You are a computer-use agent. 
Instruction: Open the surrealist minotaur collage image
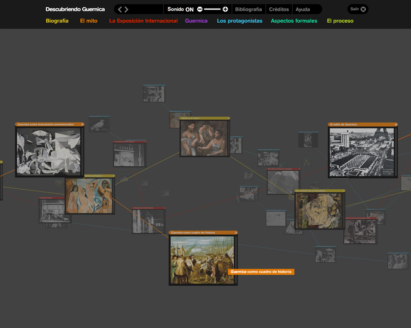319,211
